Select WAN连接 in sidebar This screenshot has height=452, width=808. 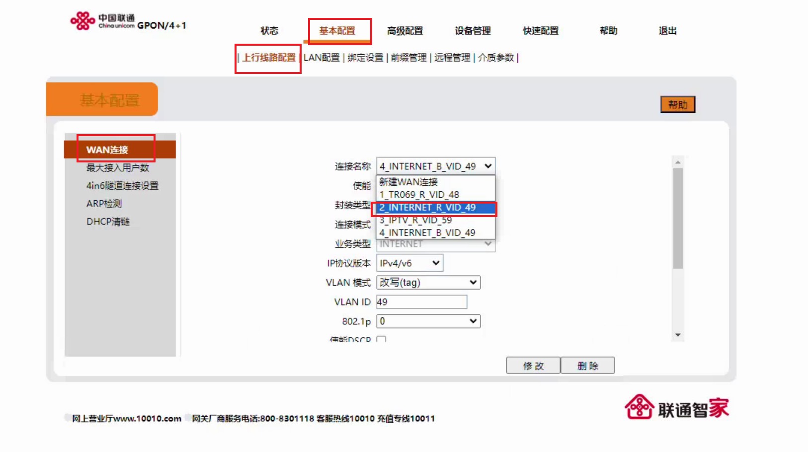120,150
